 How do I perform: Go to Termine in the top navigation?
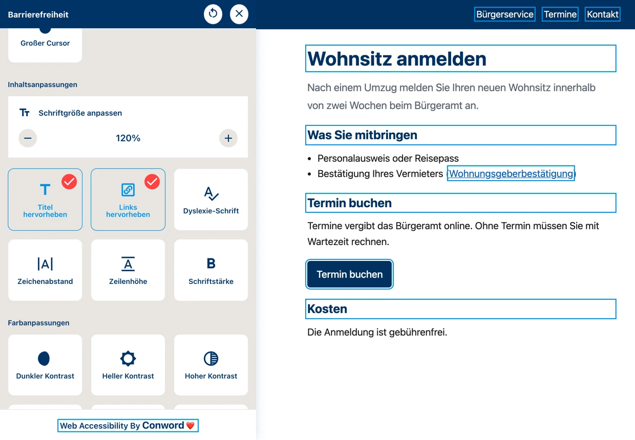[x=560, y=14]
